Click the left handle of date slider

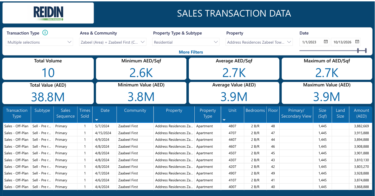[x=358, y=51]
